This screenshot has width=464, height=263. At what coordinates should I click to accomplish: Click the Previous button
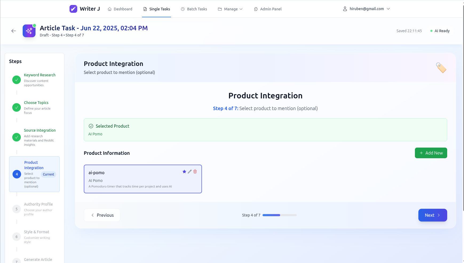102,215
